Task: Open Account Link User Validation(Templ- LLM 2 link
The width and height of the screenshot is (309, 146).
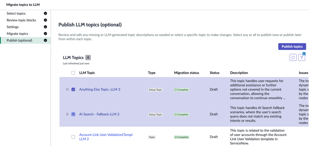Action: click(107, 137)
